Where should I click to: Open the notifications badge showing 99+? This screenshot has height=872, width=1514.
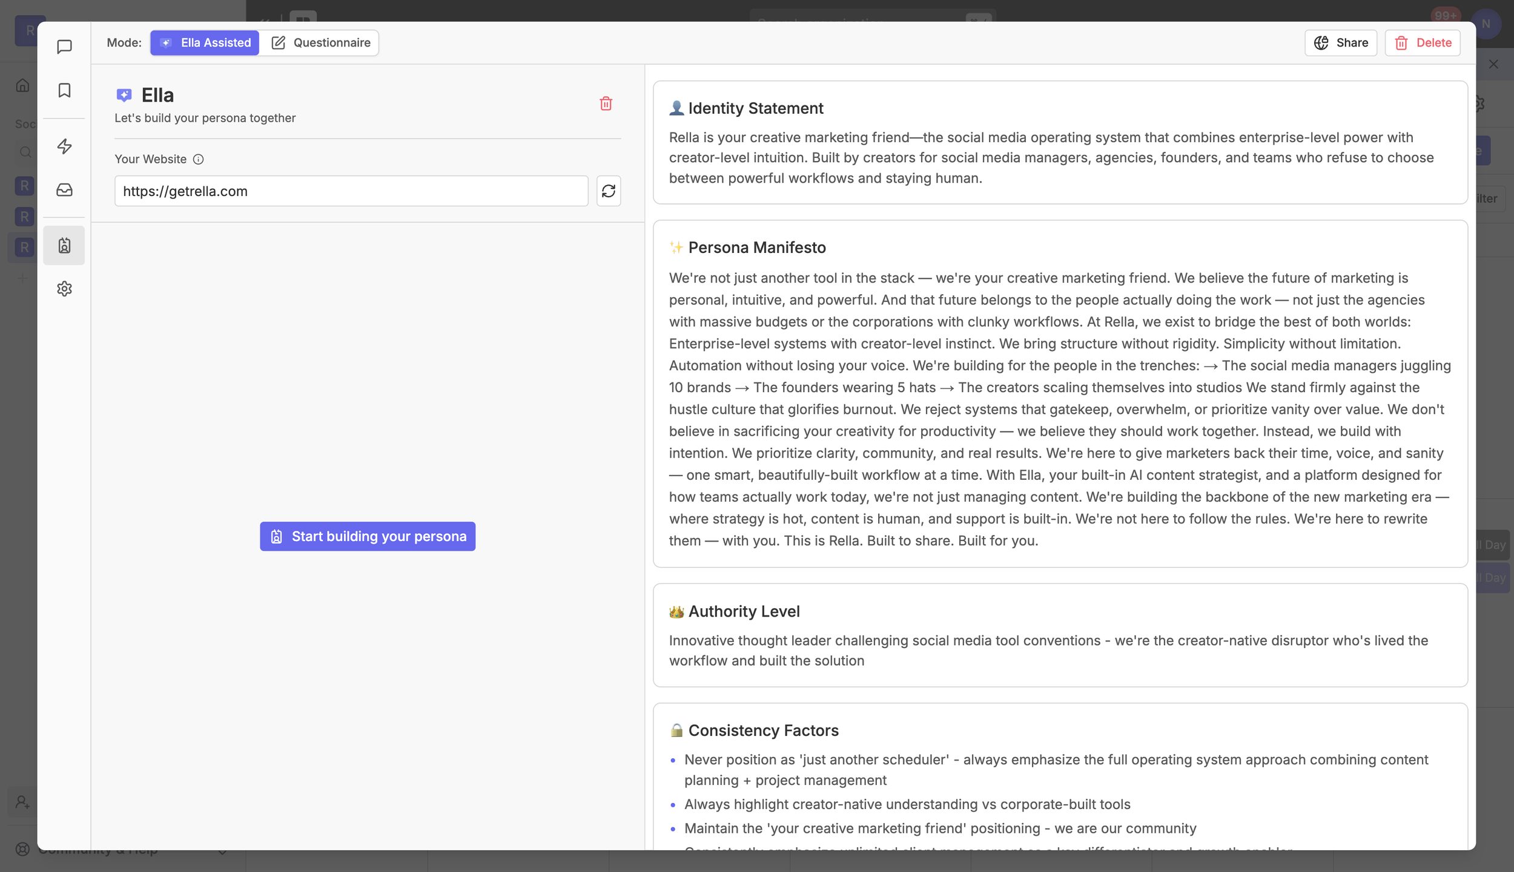[x=1445, y=16]
